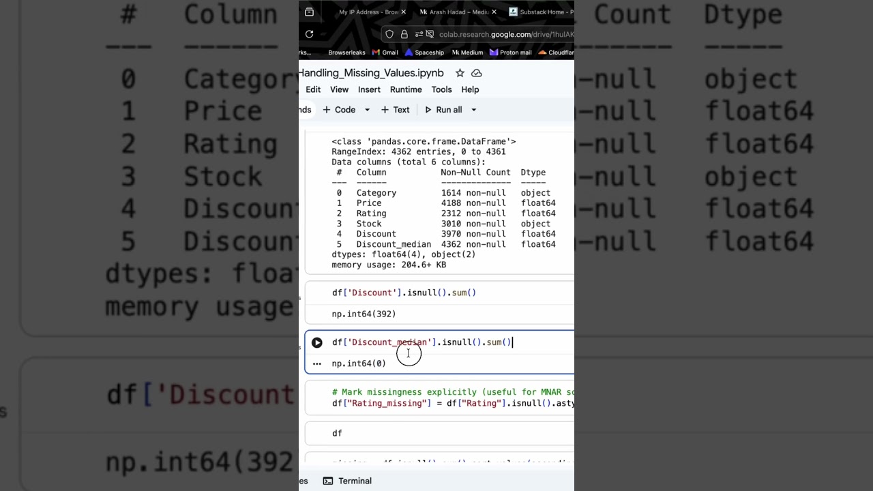Open the Tools menu

[441, 89]
